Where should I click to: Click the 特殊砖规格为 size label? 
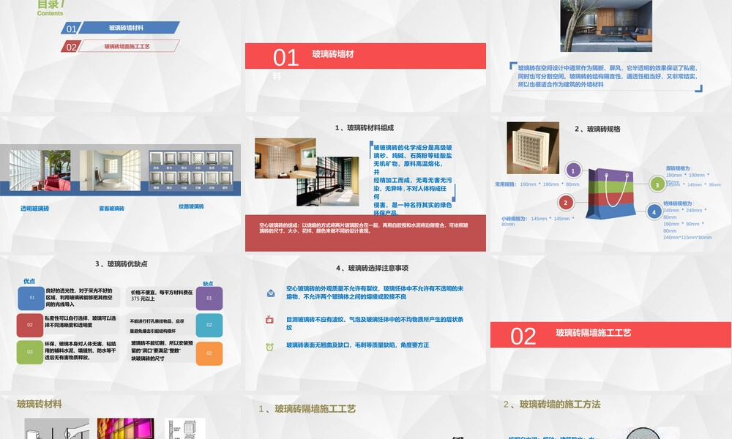tap(678, 203)
